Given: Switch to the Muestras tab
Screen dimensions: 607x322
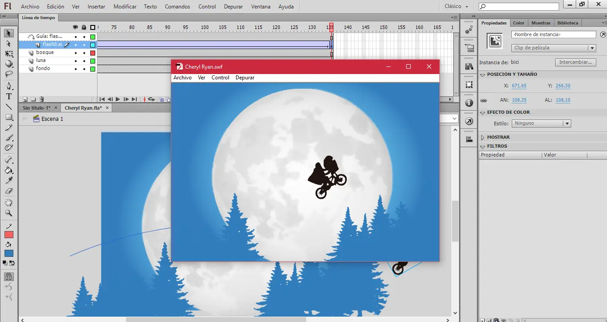Looking at the screenshot, I should [541, 23].
